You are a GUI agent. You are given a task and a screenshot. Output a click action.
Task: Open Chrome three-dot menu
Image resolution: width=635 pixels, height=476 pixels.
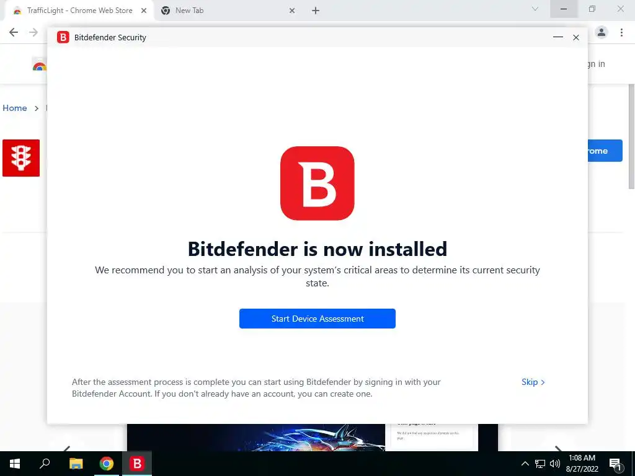[621, 32]
